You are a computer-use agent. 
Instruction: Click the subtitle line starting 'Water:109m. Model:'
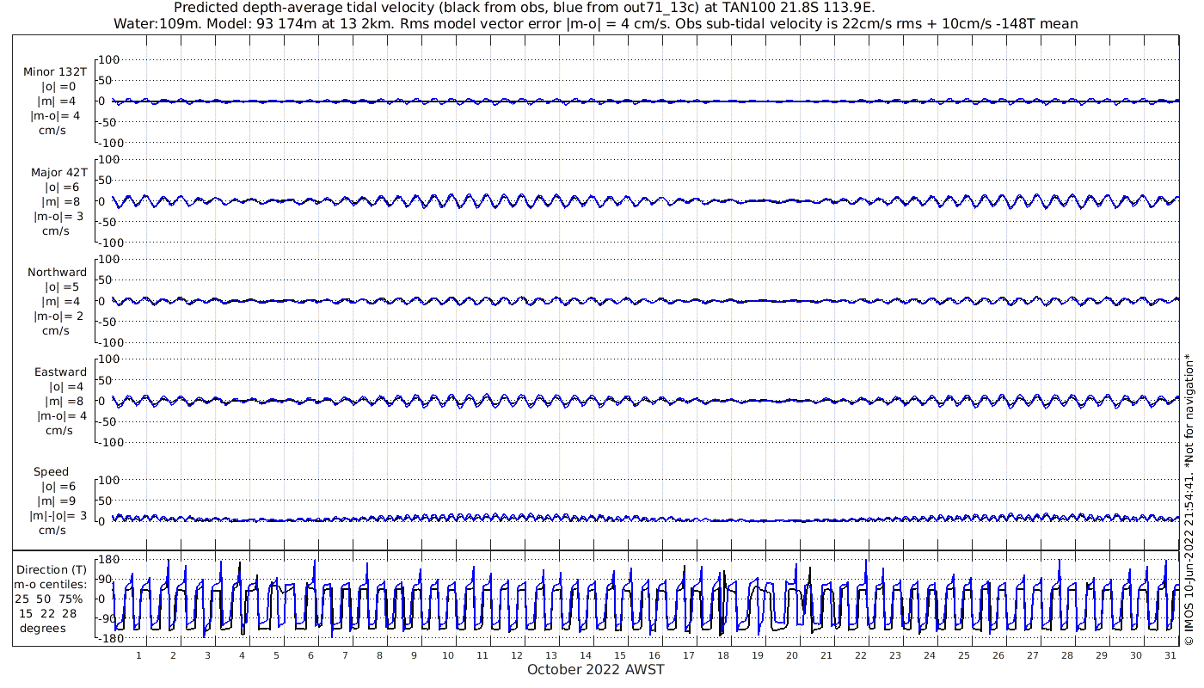595,24
